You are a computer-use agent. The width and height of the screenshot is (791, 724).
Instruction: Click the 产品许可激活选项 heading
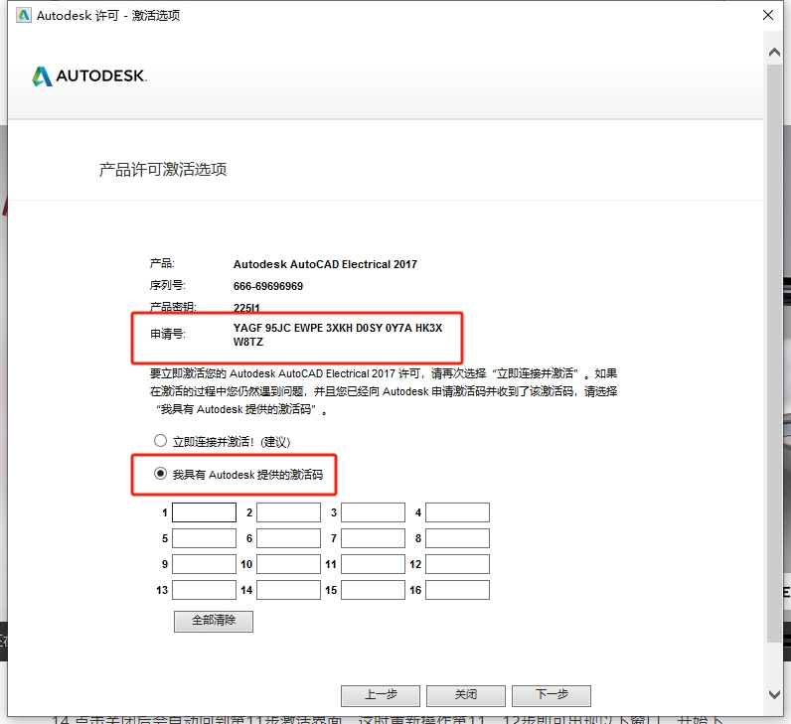(x=162, y=170)
